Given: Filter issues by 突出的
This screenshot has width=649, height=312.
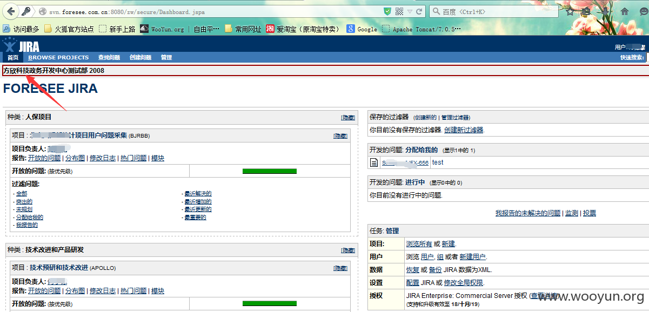Looking at the screenshot, I should [x=24, y=201].
